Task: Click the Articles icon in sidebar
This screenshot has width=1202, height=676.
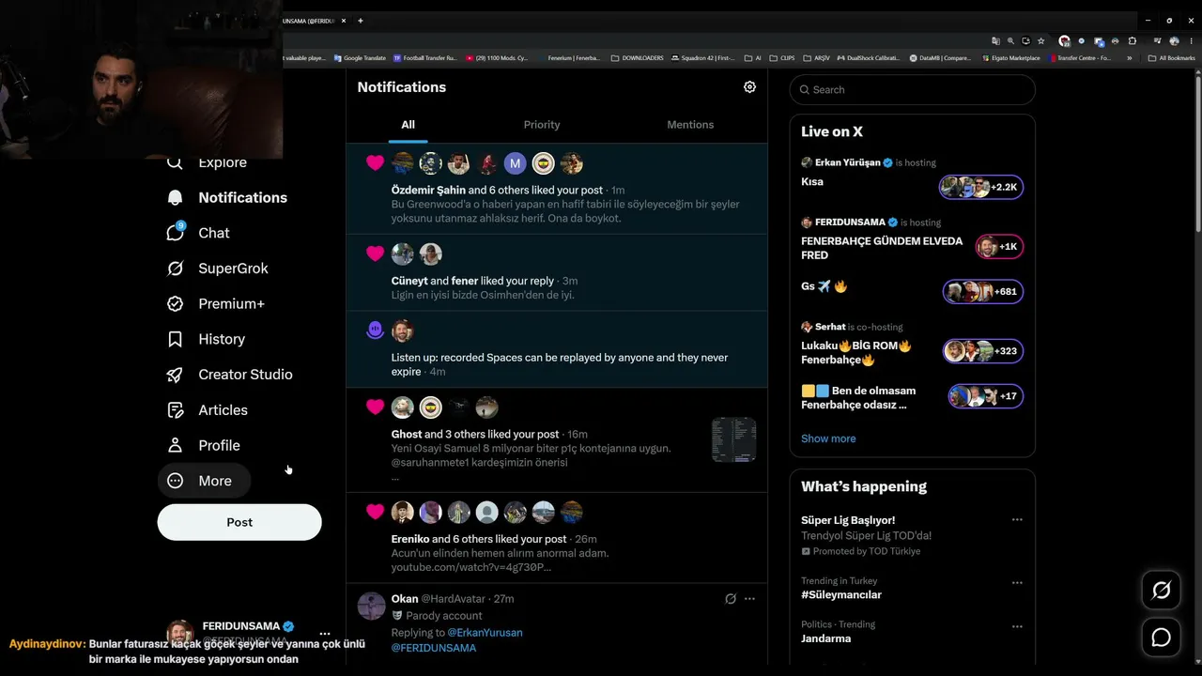Action: tap(175, 410)
